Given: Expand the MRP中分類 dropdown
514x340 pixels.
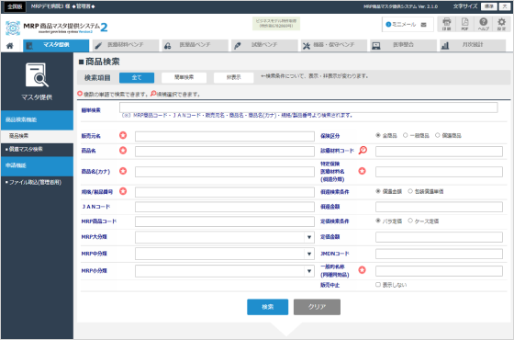Looking at the screenshot, I should [x=225, y=254].
